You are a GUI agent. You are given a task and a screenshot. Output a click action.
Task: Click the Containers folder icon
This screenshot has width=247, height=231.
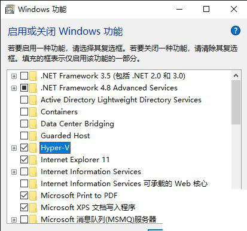[33, 112]
